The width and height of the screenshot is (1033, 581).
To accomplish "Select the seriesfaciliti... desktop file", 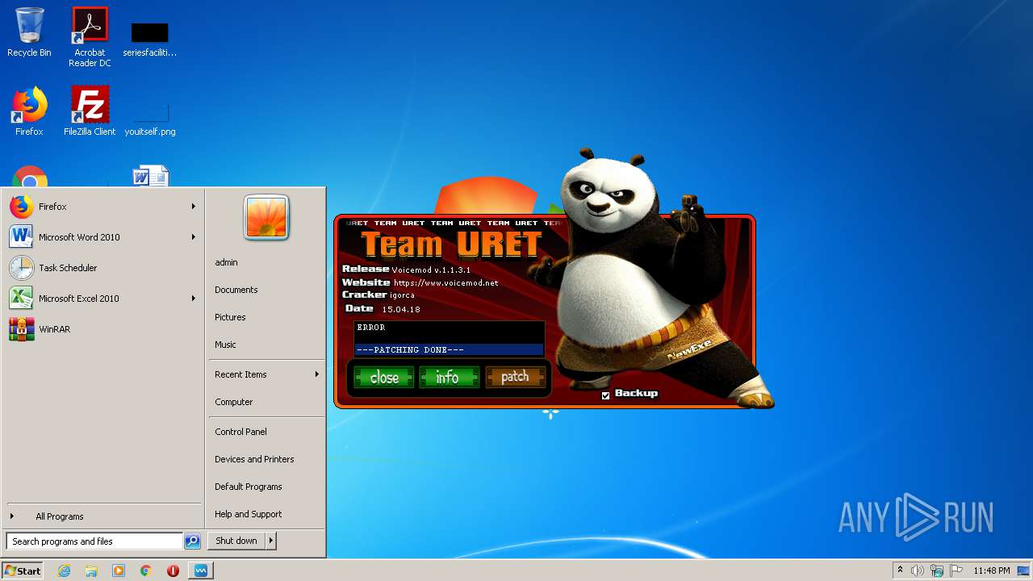I will click(150, 39).
